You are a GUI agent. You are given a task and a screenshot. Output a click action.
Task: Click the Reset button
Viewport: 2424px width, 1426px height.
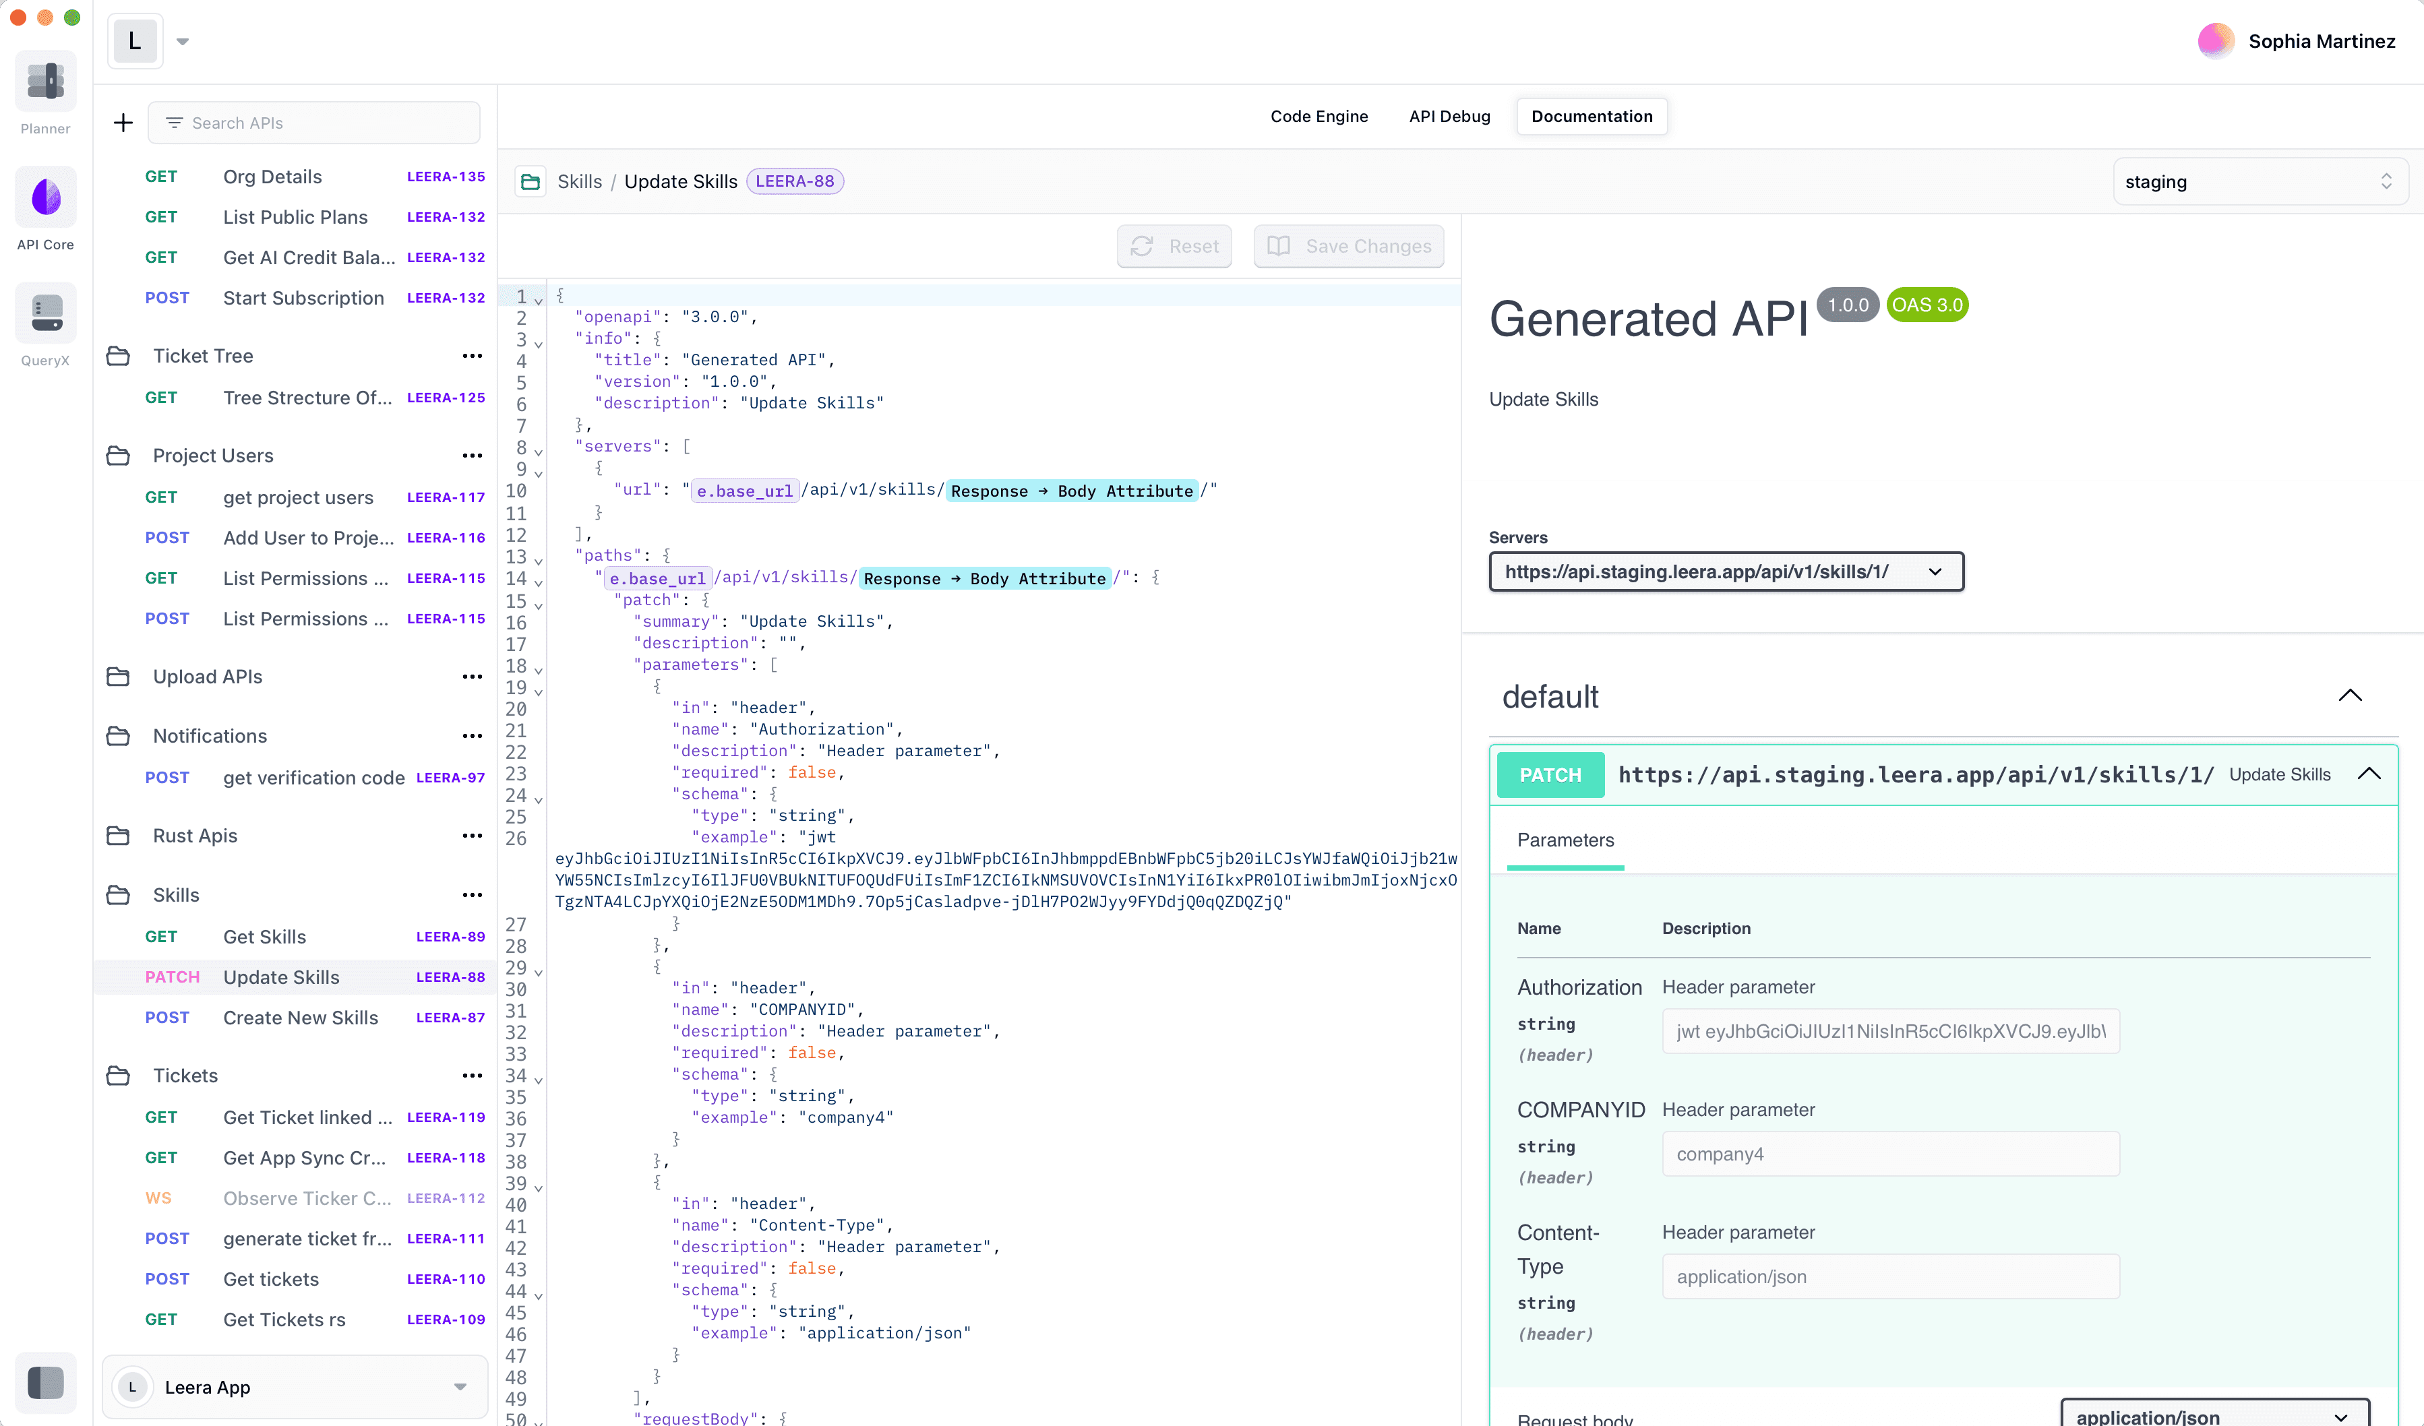[x=1174, y=246]
